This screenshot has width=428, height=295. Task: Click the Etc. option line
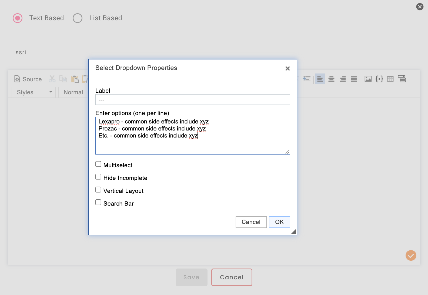[x=148, y=136]
